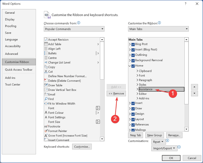203x163 pixels.
Task: Uncheck the Insert (Blog Post) checkbox
Action: coord(133,50)
